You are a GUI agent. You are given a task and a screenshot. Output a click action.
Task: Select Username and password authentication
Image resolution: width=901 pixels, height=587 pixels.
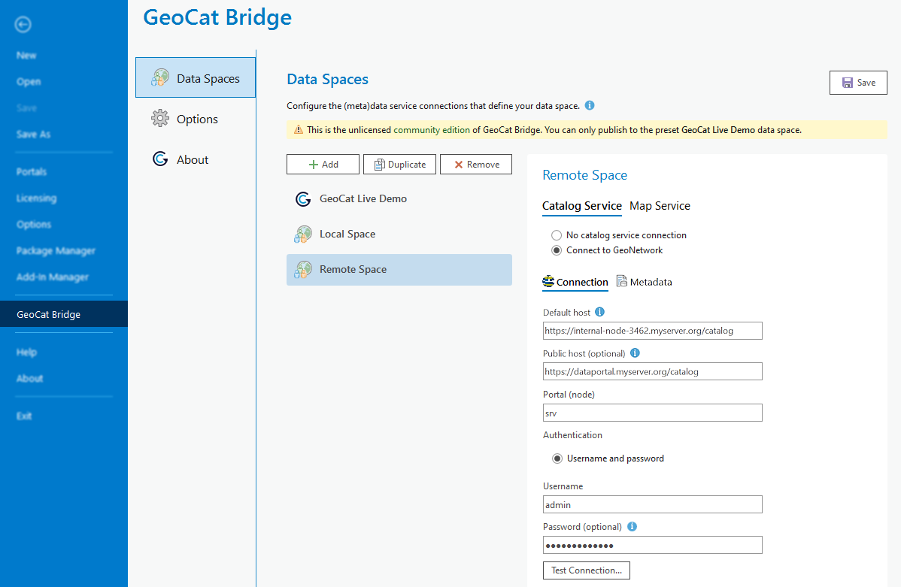click(x=557, y=458)
